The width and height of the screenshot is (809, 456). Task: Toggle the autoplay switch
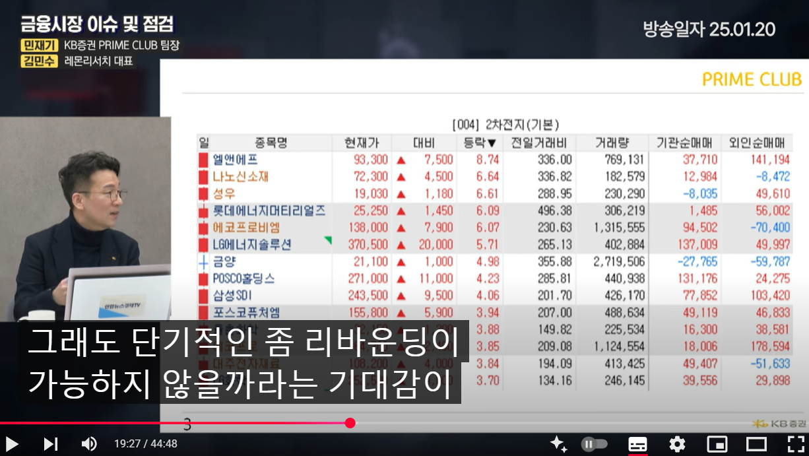(594, 444)
